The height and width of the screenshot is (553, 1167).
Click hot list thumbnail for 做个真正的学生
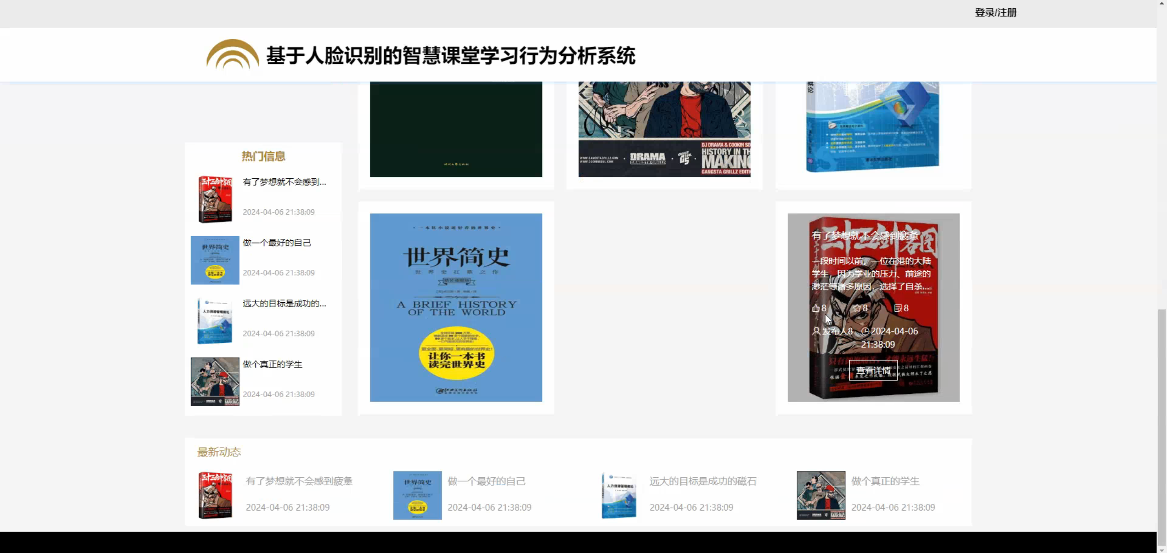point(215,382)
